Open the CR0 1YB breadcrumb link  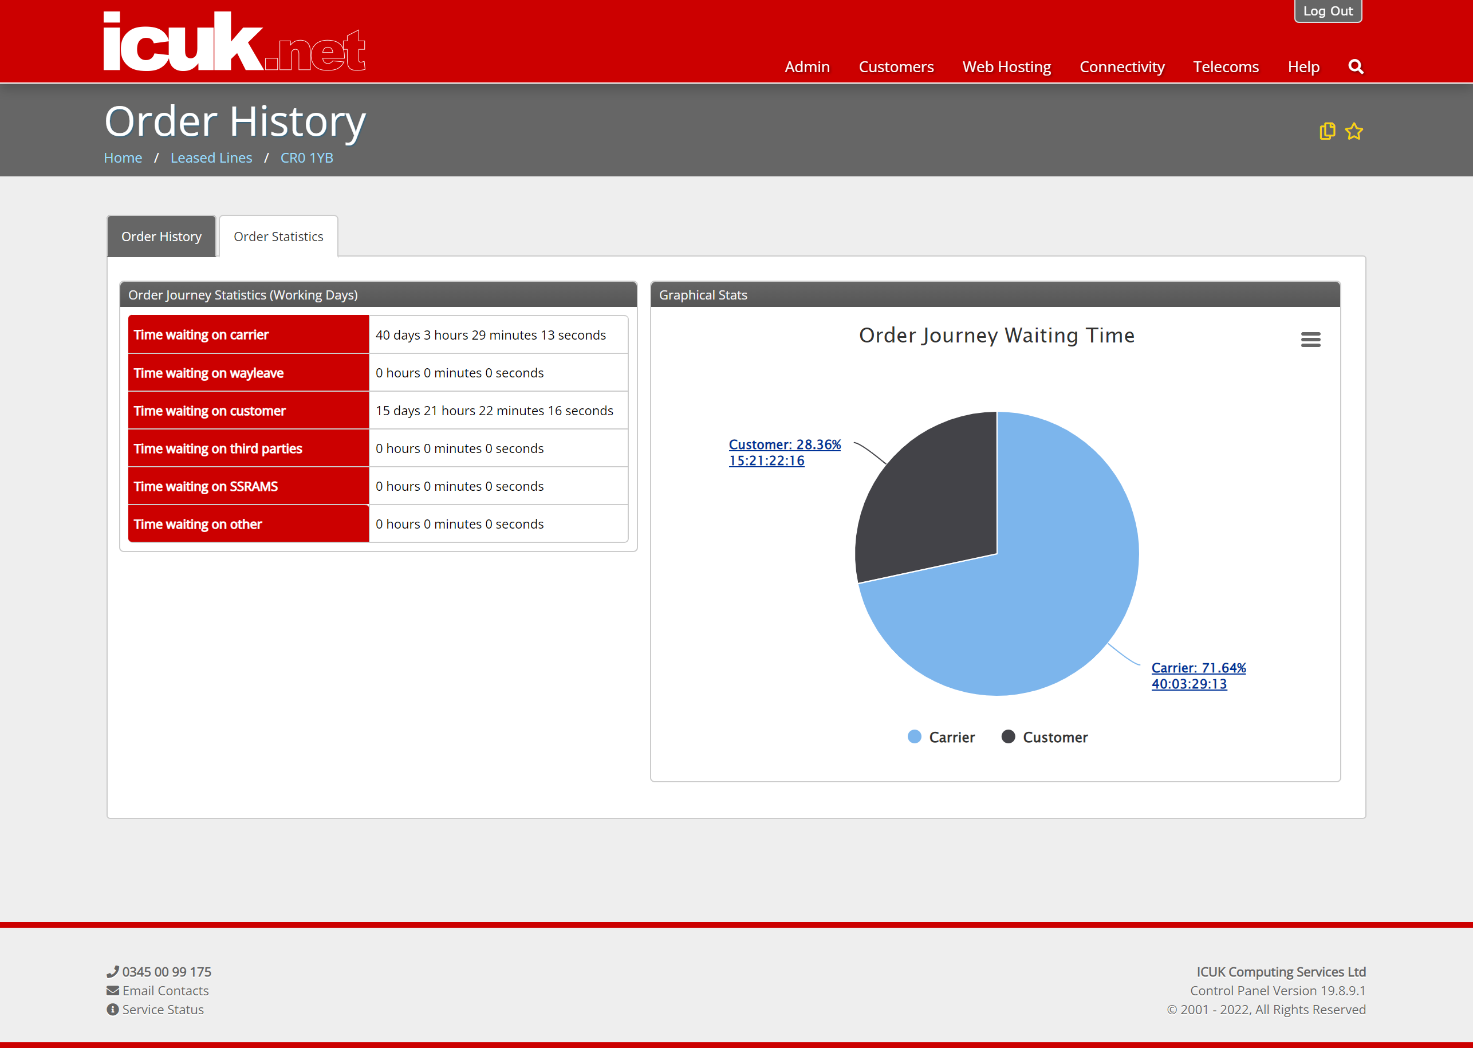point(306,157)
